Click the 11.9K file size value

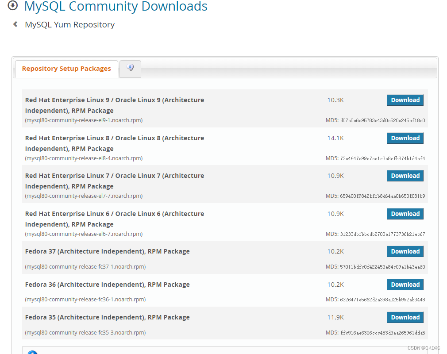[x=335, y=317]
